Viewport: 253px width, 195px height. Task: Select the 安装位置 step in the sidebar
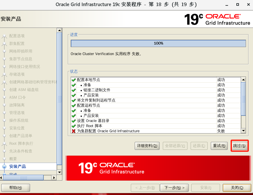(x=17, y=128)
